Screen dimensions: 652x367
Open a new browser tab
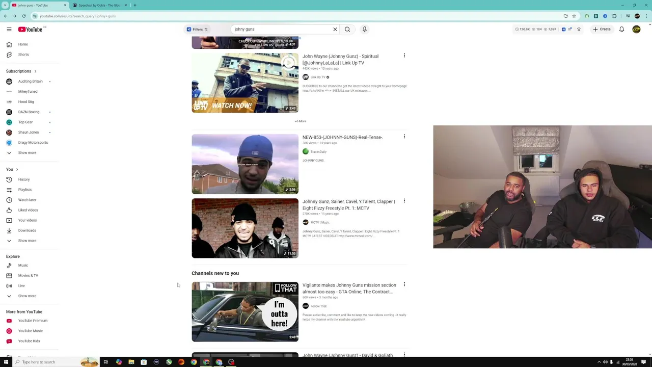pyautogui.click(x=134, y=5)
